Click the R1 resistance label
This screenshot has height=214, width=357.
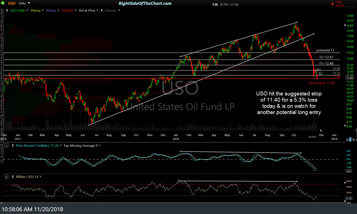319,70
